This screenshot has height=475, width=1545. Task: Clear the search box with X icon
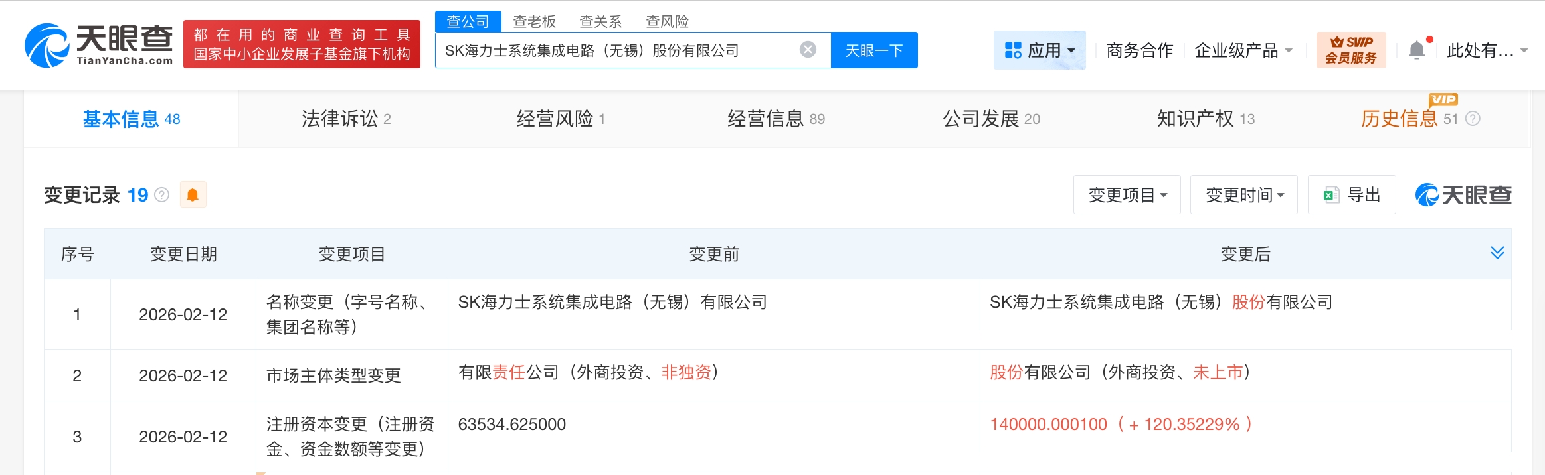pyautogui.click(x=808, y=50)
